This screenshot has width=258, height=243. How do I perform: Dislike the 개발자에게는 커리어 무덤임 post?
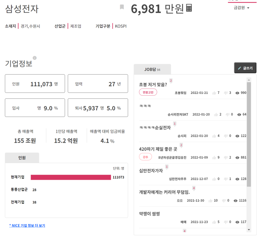[224, 201]
